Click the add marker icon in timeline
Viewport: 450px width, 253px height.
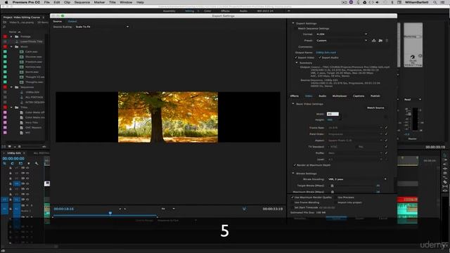pos(28,163)
